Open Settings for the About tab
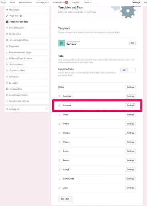Screen dimensions: 147x206 pyautogui.click(x=131, y=170)
